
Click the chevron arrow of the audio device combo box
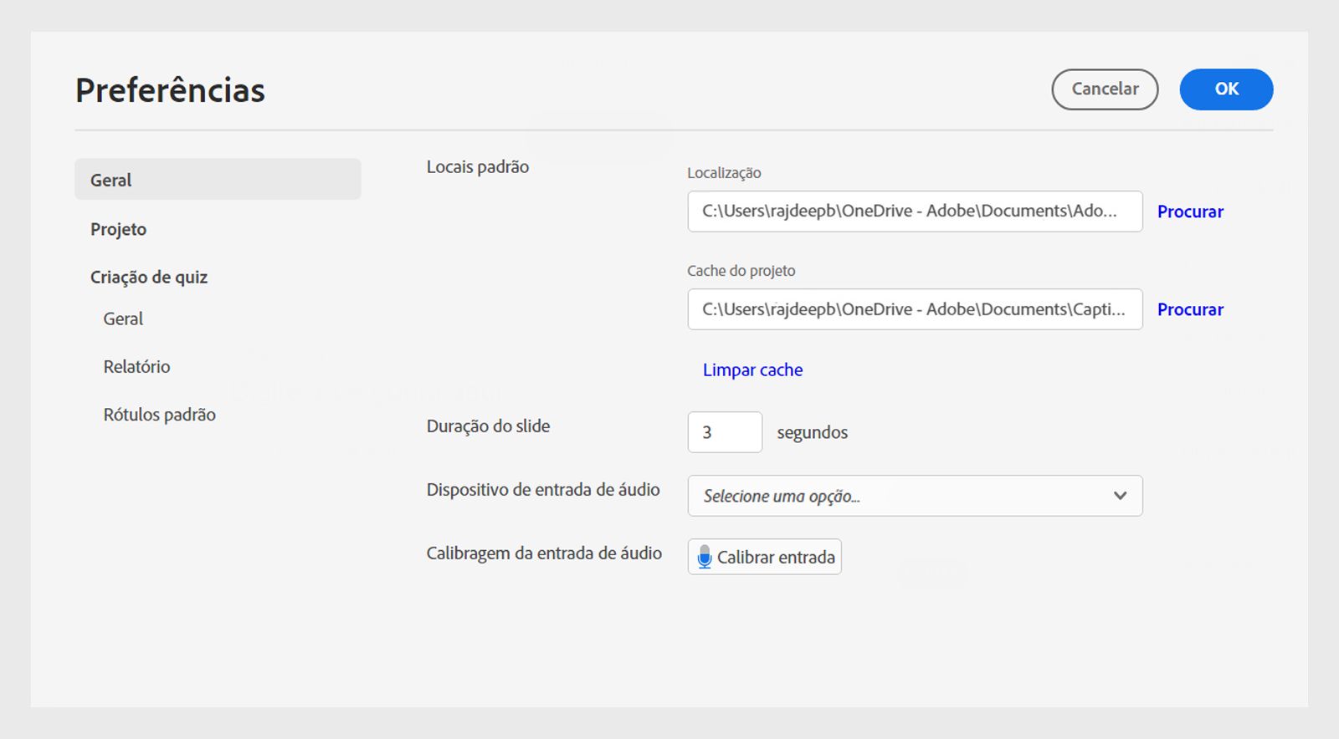click(x=1120, y=496)
